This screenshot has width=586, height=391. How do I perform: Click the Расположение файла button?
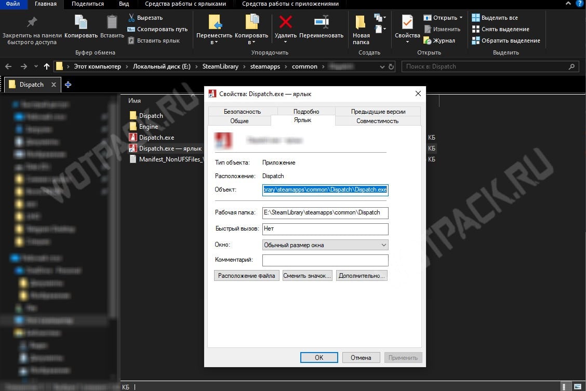(246, 276)
